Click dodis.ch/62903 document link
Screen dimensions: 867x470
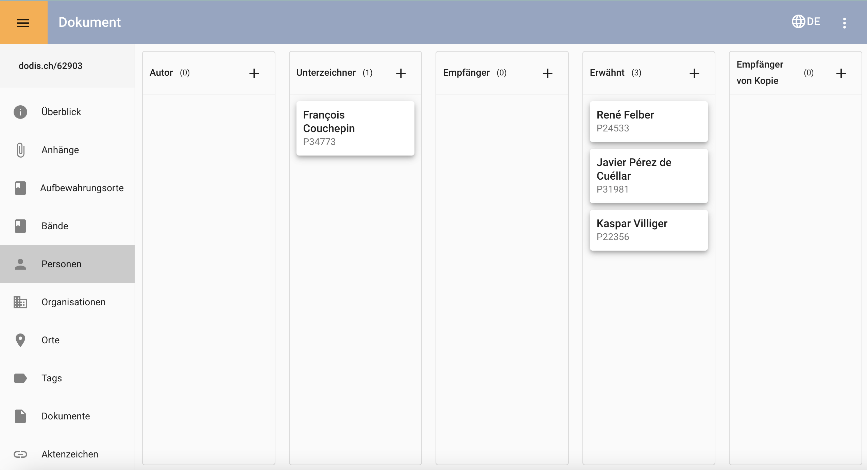click(x=50, y=66)
